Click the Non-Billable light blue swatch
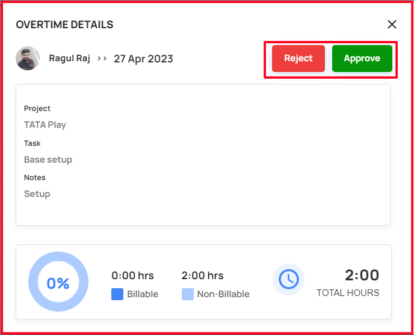The image size is (414, 335). pos(188,294)
